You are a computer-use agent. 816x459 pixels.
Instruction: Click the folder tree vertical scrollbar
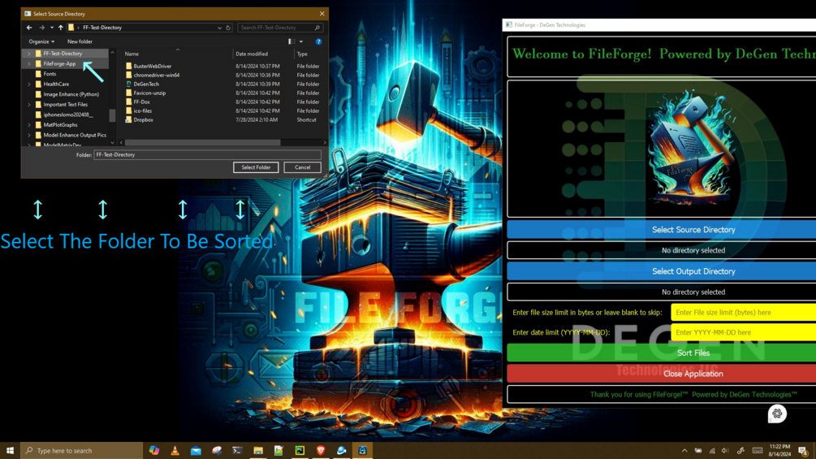coord(112,115)
